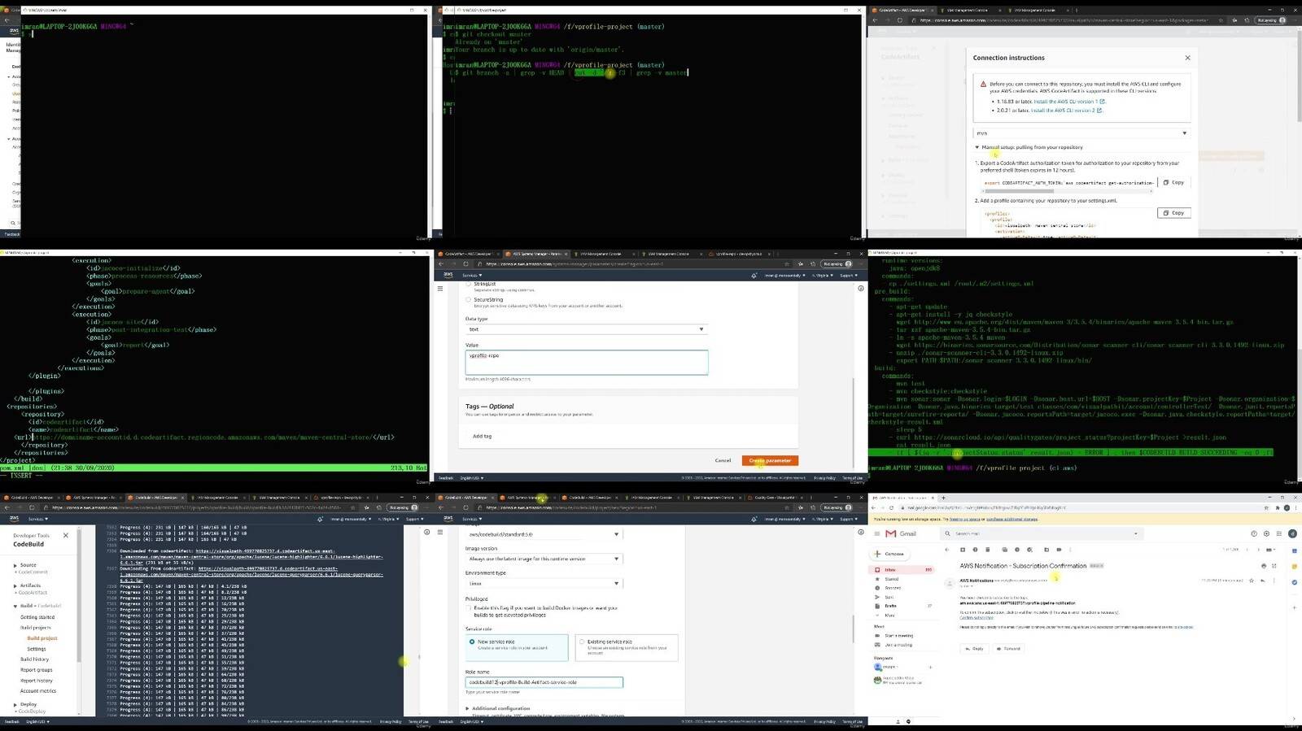1302x731 pixels.
Task: Open Report groups in the CodeBuild sidebar
Action: pyautogui.click(x=37, y=670)
